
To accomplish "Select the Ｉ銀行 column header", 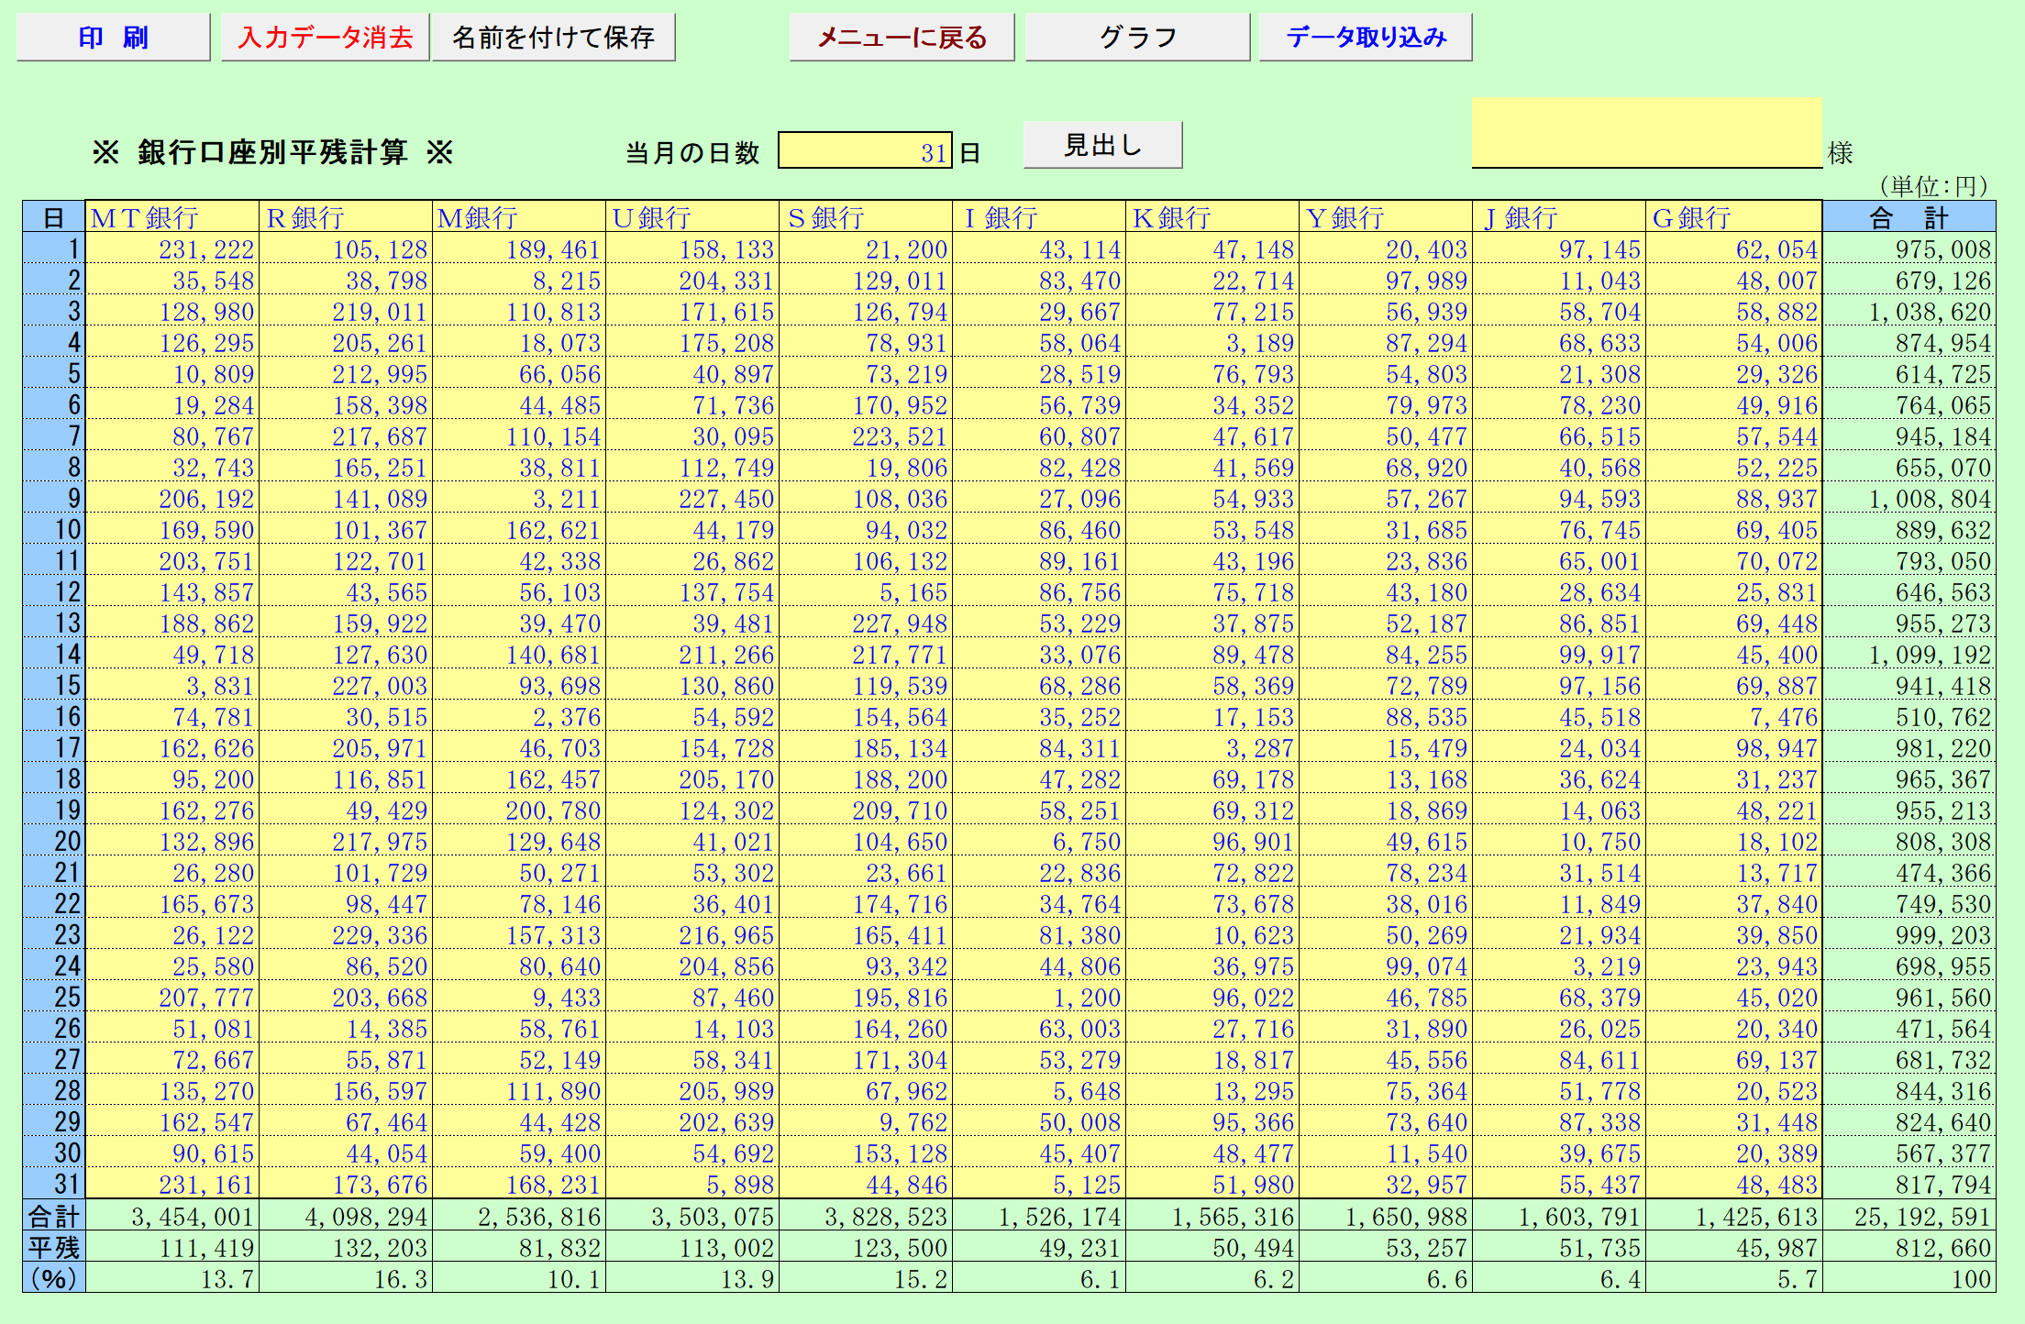I will pos(1039,217).
